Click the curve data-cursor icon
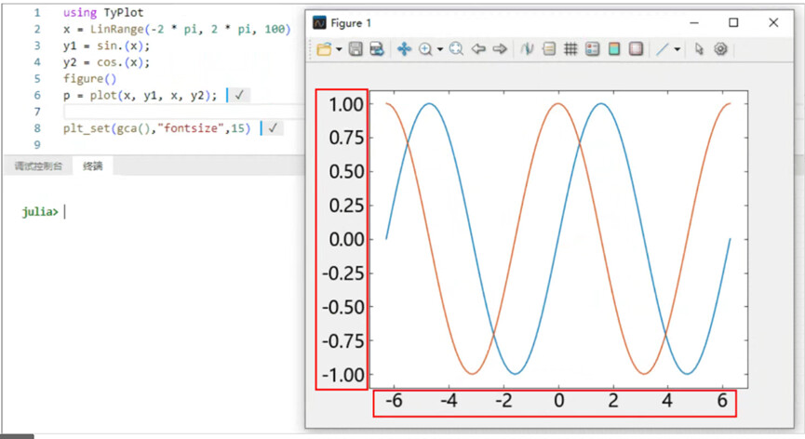The image size is (805, 439). pos(528,49)
